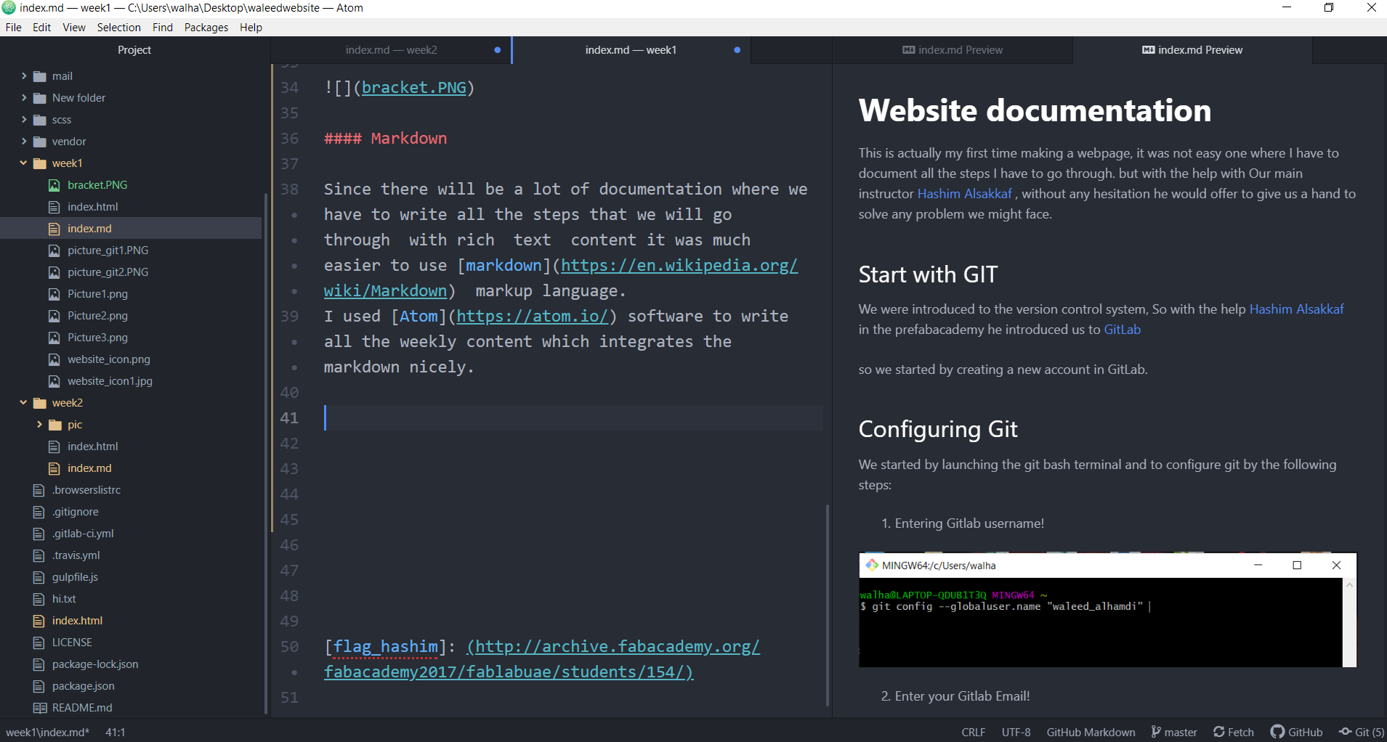Expand the pic folder chevron
The image size is (1387, 742).
point(39,425)
